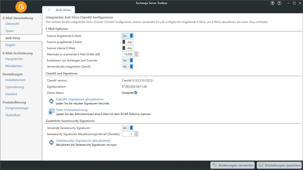
Task: Increase maximum E-Mail-Größe with up arrow
Action: pos(136,53)
